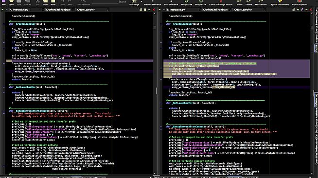Click 'launch_id = None' line in left editor
Screen dimensions: 318x178
(26, 50)
